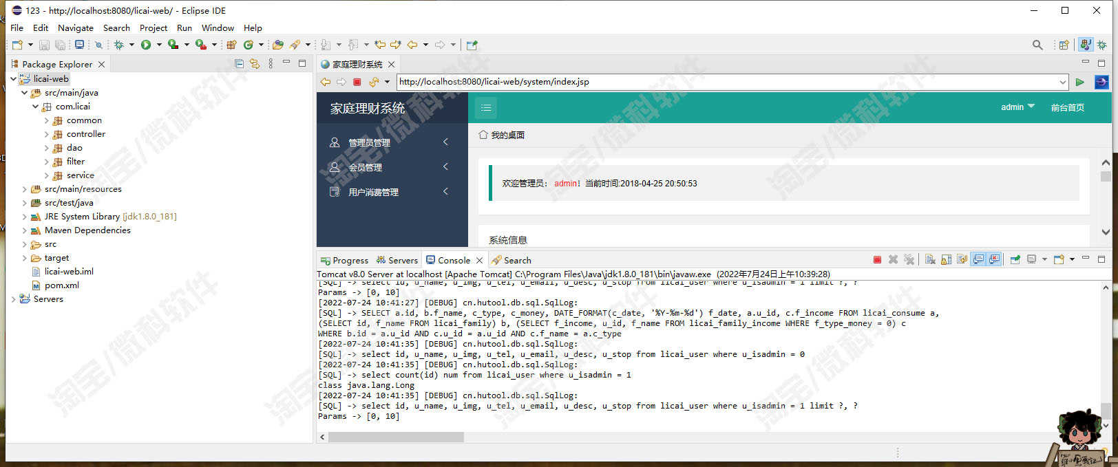Toggle Show Console on Standard Out change

[x=978, y=259]
